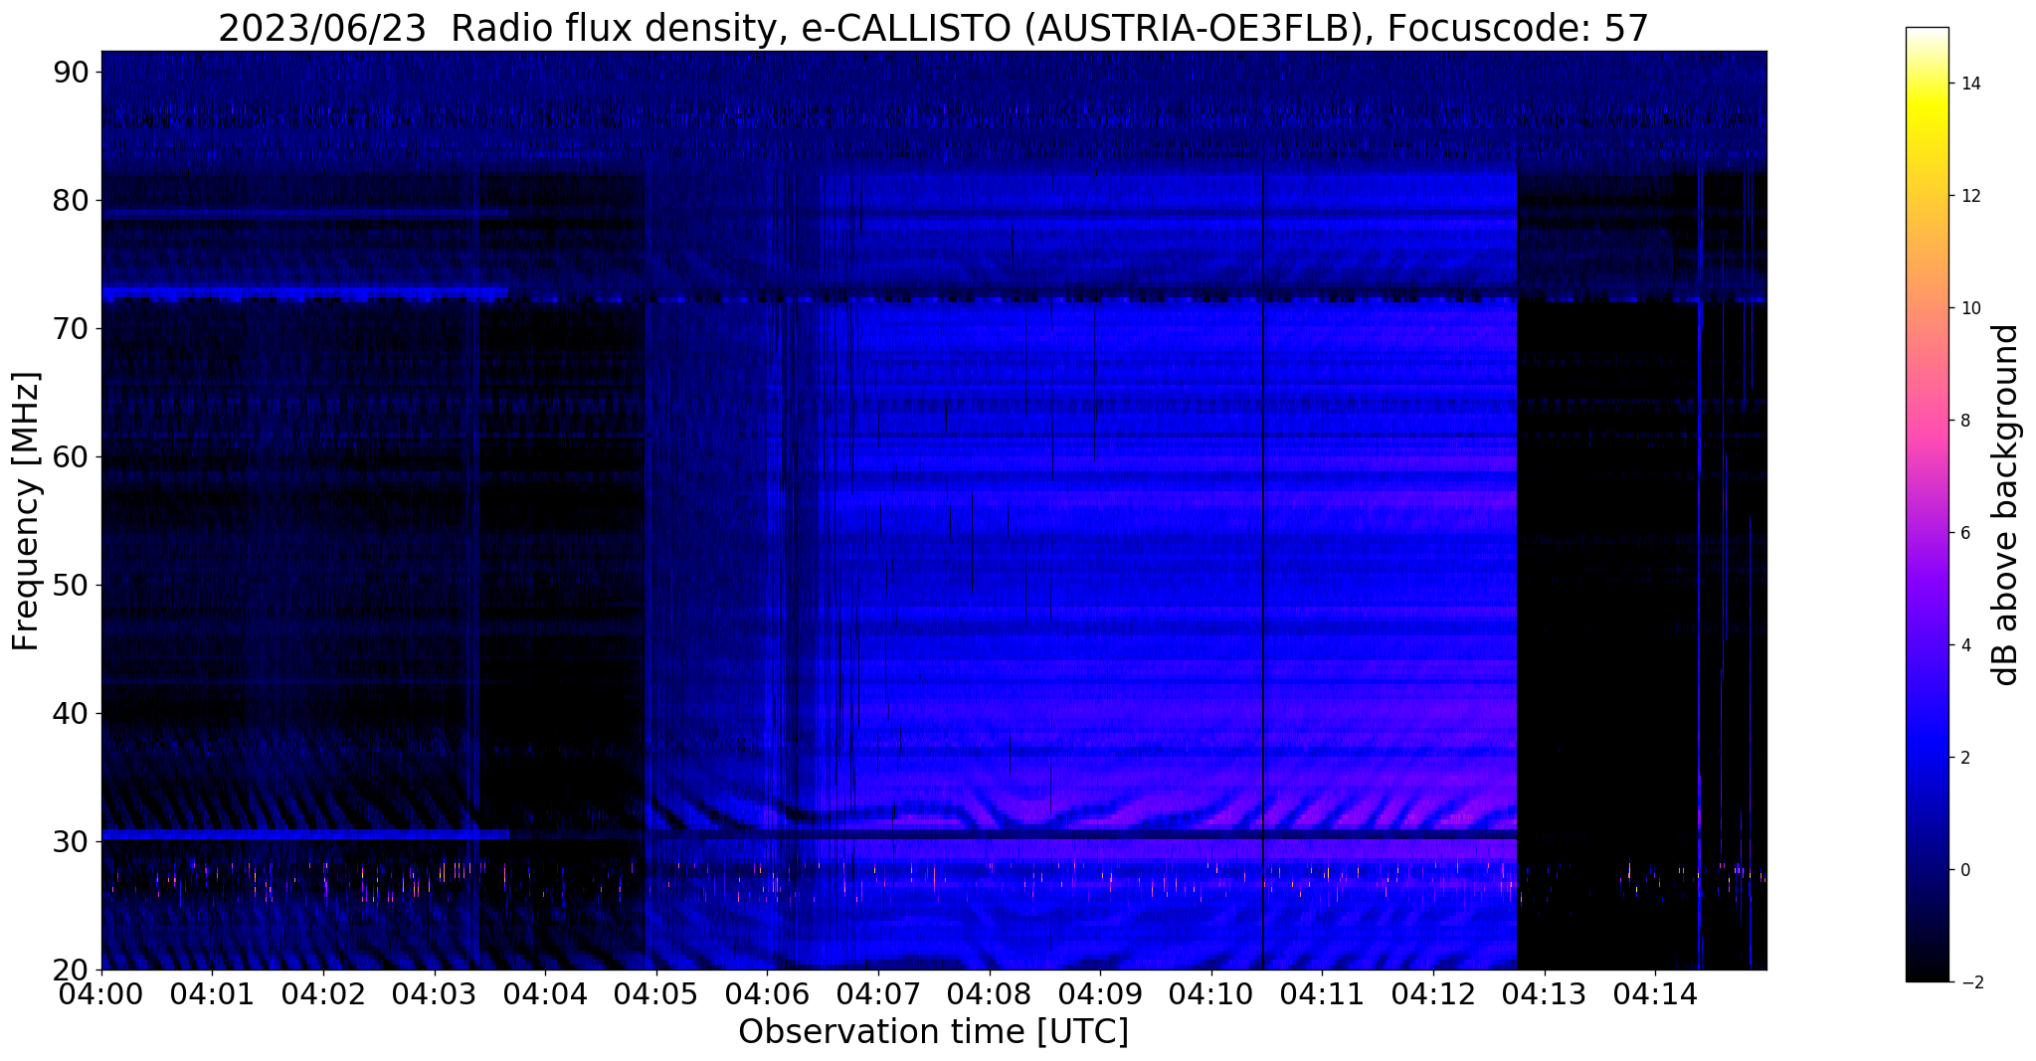Image resolution: width=2036 pixels, height=1061 pixels.
Task: Click the 80 MHz frequency tick label
Action: [71, 200]
